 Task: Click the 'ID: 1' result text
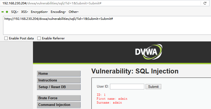pyautogui.click(x=101, y=95)
